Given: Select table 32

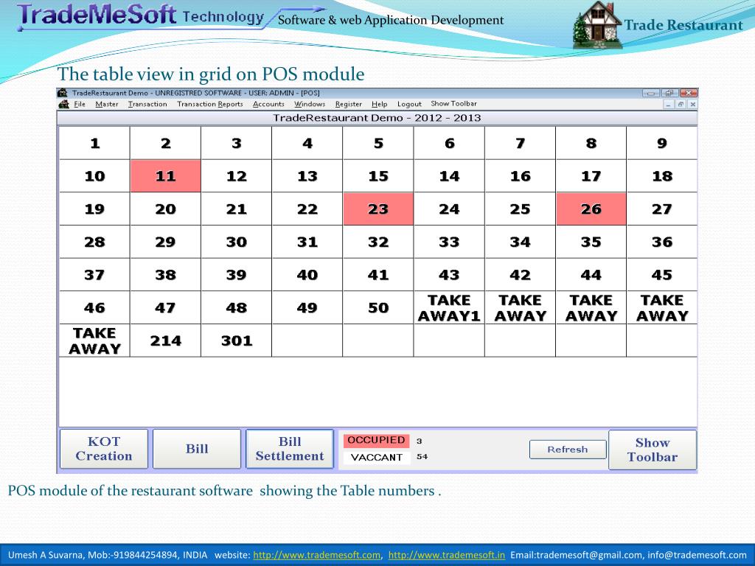Looking at the screenshot, I should pyautogui.click(x=378, y=242).
